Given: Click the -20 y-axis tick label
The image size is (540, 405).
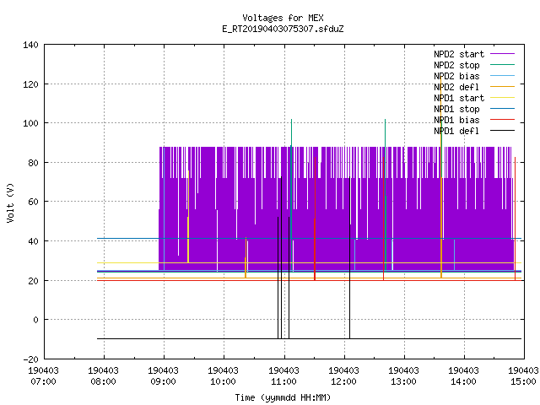Looking at the screenshot, I should click(30, 359).
